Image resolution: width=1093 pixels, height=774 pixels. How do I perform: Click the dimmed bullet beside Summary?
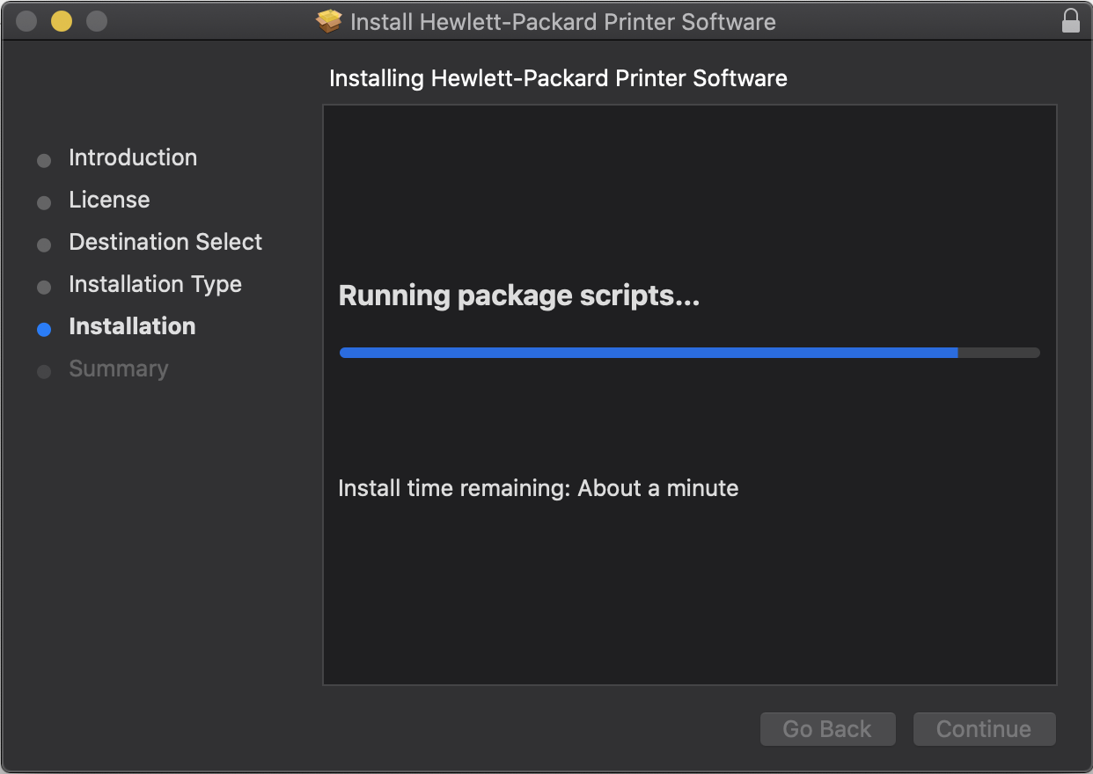pos(44,372)
